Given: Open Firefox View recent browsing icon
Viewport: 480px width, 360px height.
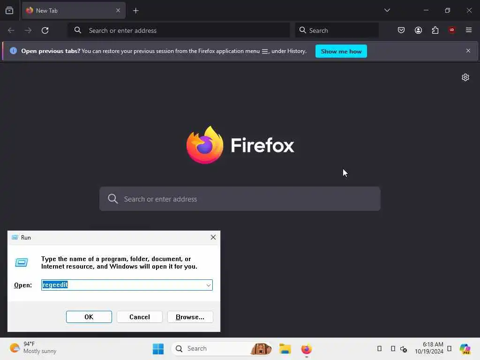Looking at the screenshot, I should [x=9, y=10].
